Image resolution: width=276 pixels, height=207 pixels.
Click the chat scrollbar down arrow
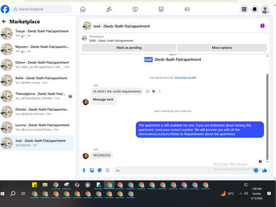click(267, 162)
